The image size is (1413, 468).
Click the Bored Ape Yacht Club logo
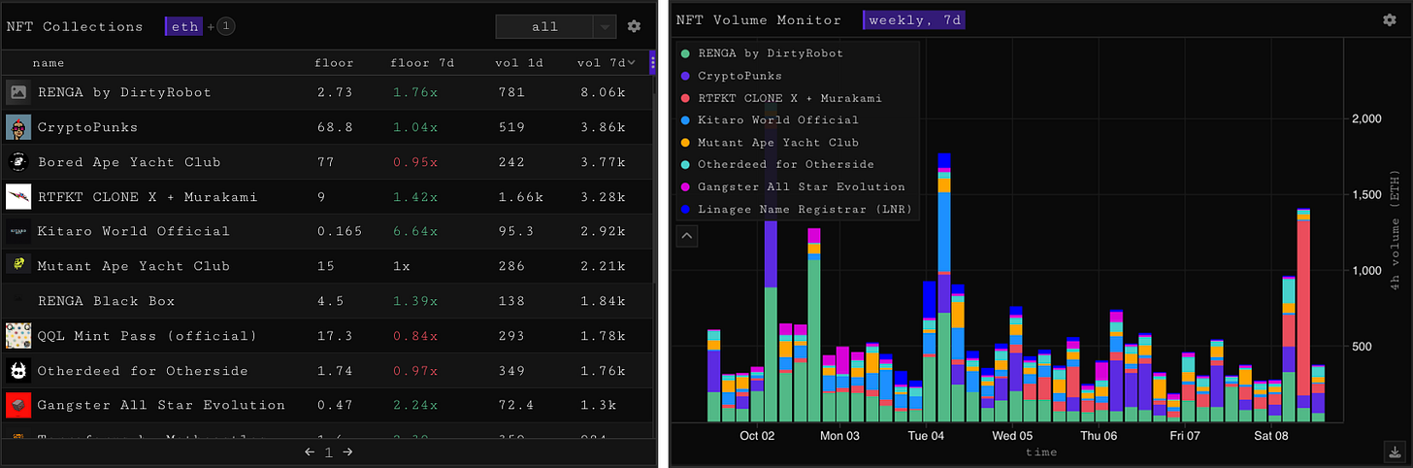click(x=18, y=162)
